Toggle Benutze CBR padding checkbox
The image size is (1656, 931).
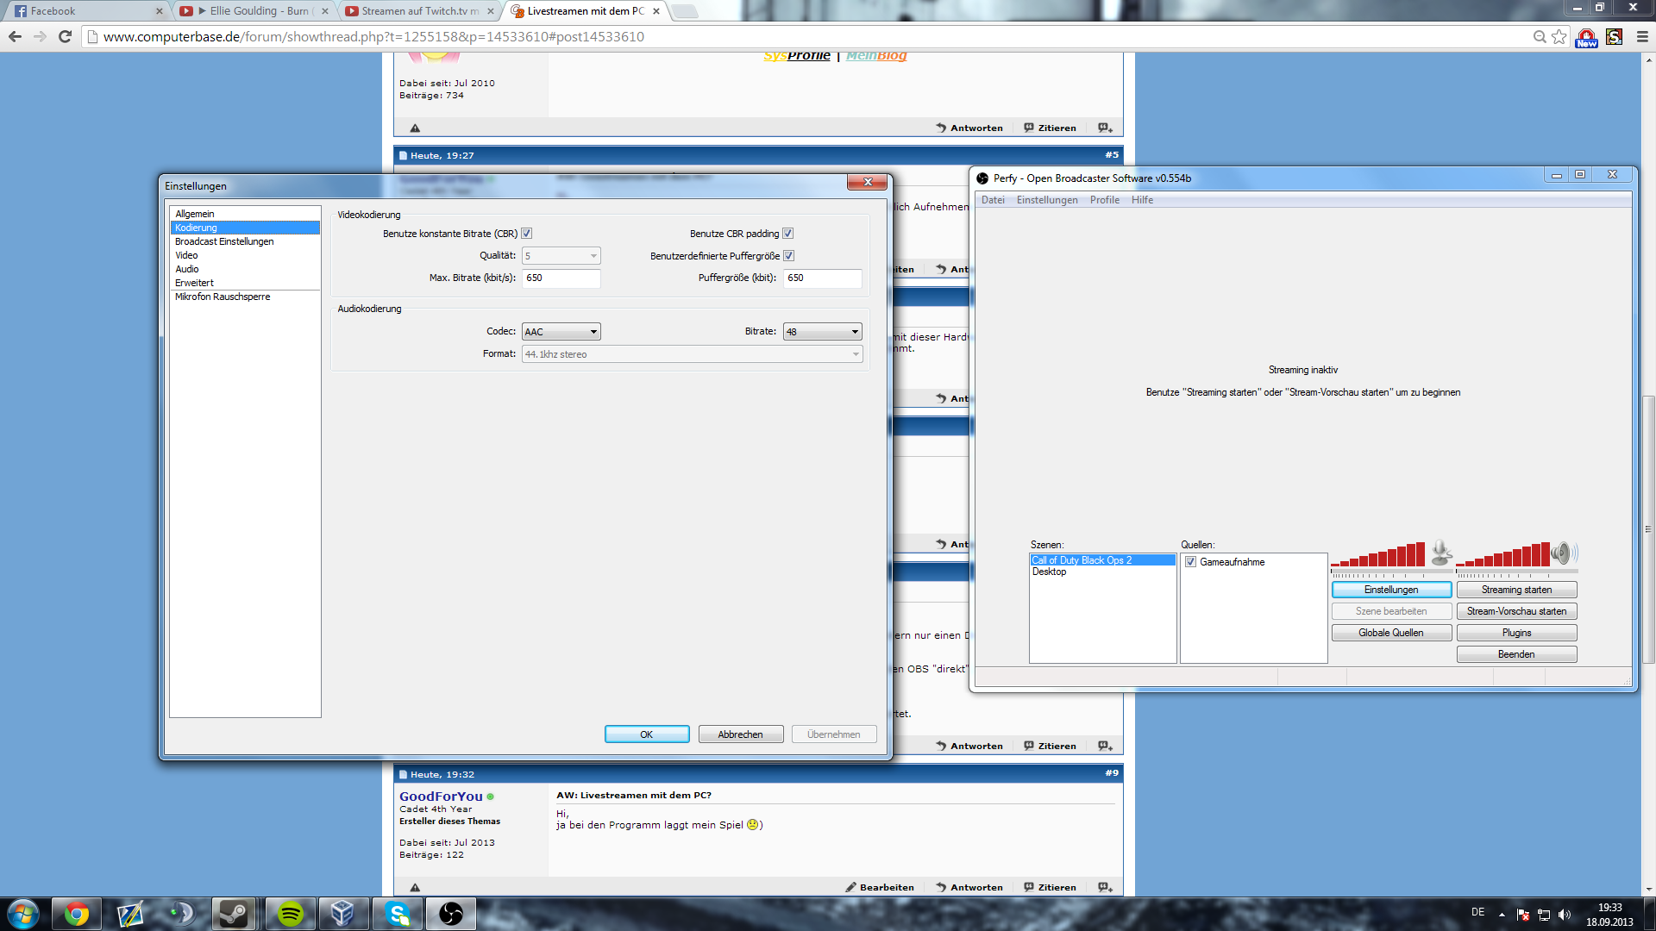788,234
